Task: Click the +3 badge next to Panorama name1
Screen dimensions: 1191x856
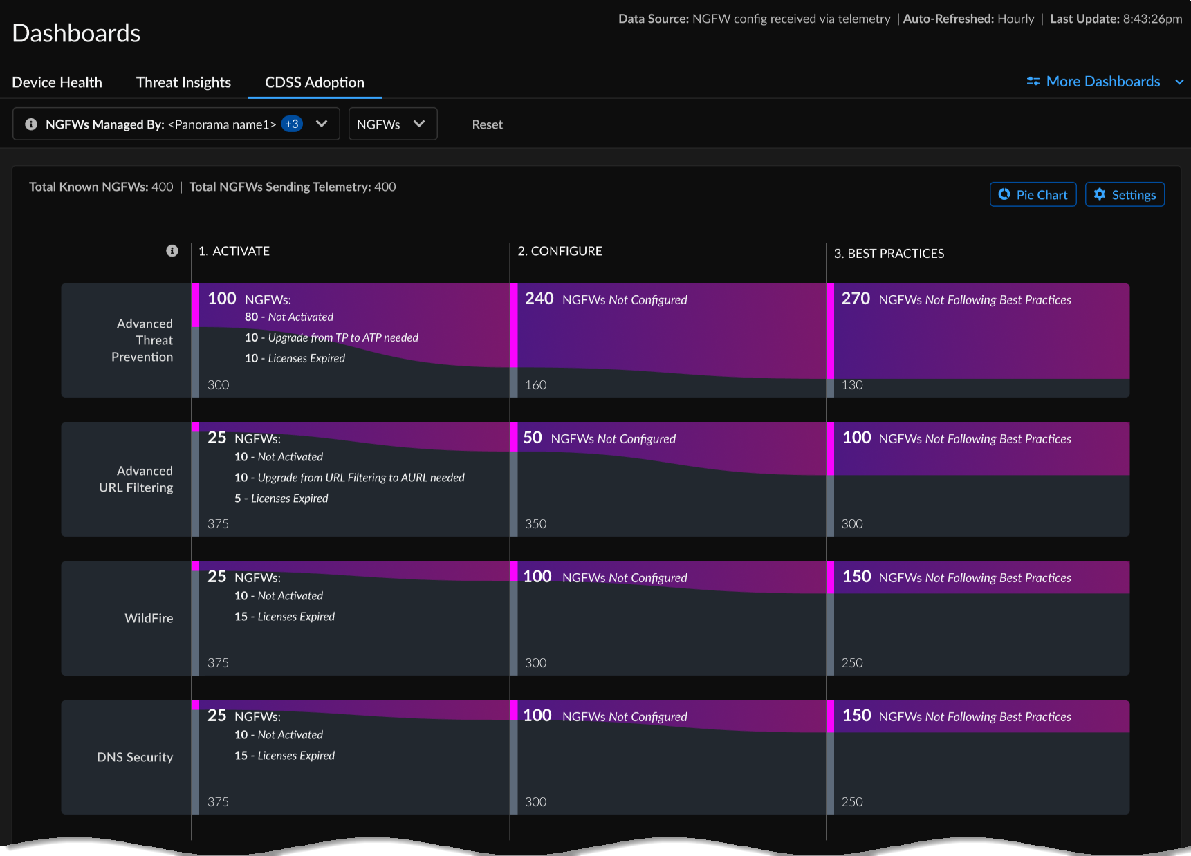Action: (292, 124)
